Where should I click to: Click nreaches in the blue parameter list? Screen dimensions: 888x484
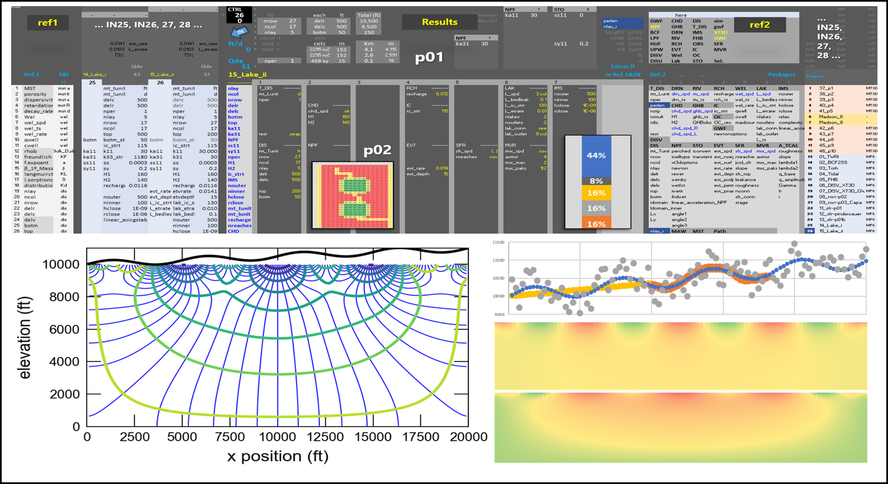click(x=239, y=226)
